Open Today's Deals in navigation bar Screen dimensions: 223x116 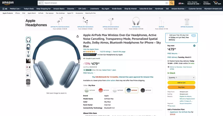click(29, 9)
